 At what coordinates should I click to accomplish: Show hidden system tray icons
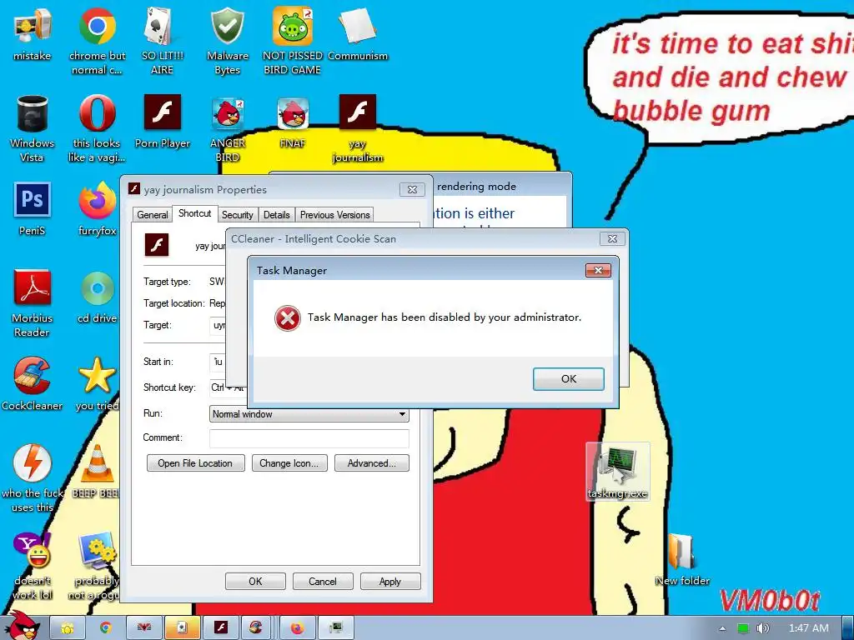click(x=722, y=628)
